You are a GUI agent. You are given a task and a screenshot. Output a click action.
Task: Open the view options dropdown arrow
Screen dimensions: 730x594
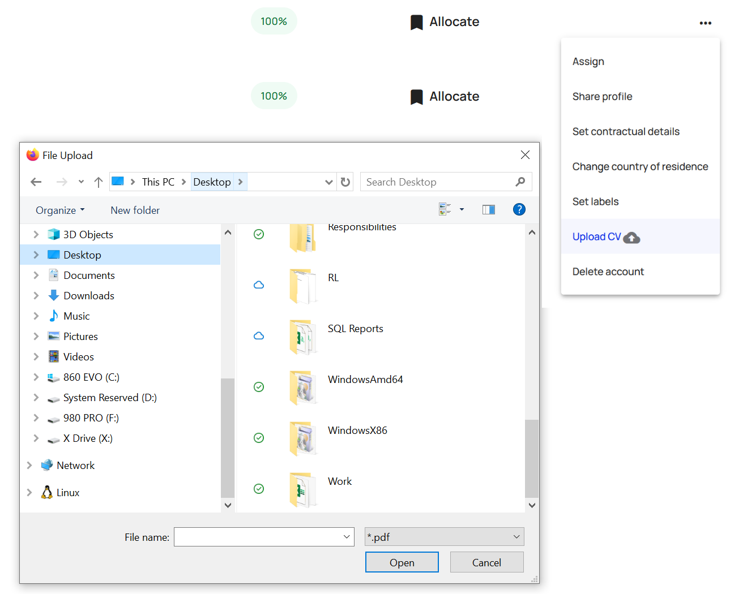pyautogui.click(x=462, y=209)
